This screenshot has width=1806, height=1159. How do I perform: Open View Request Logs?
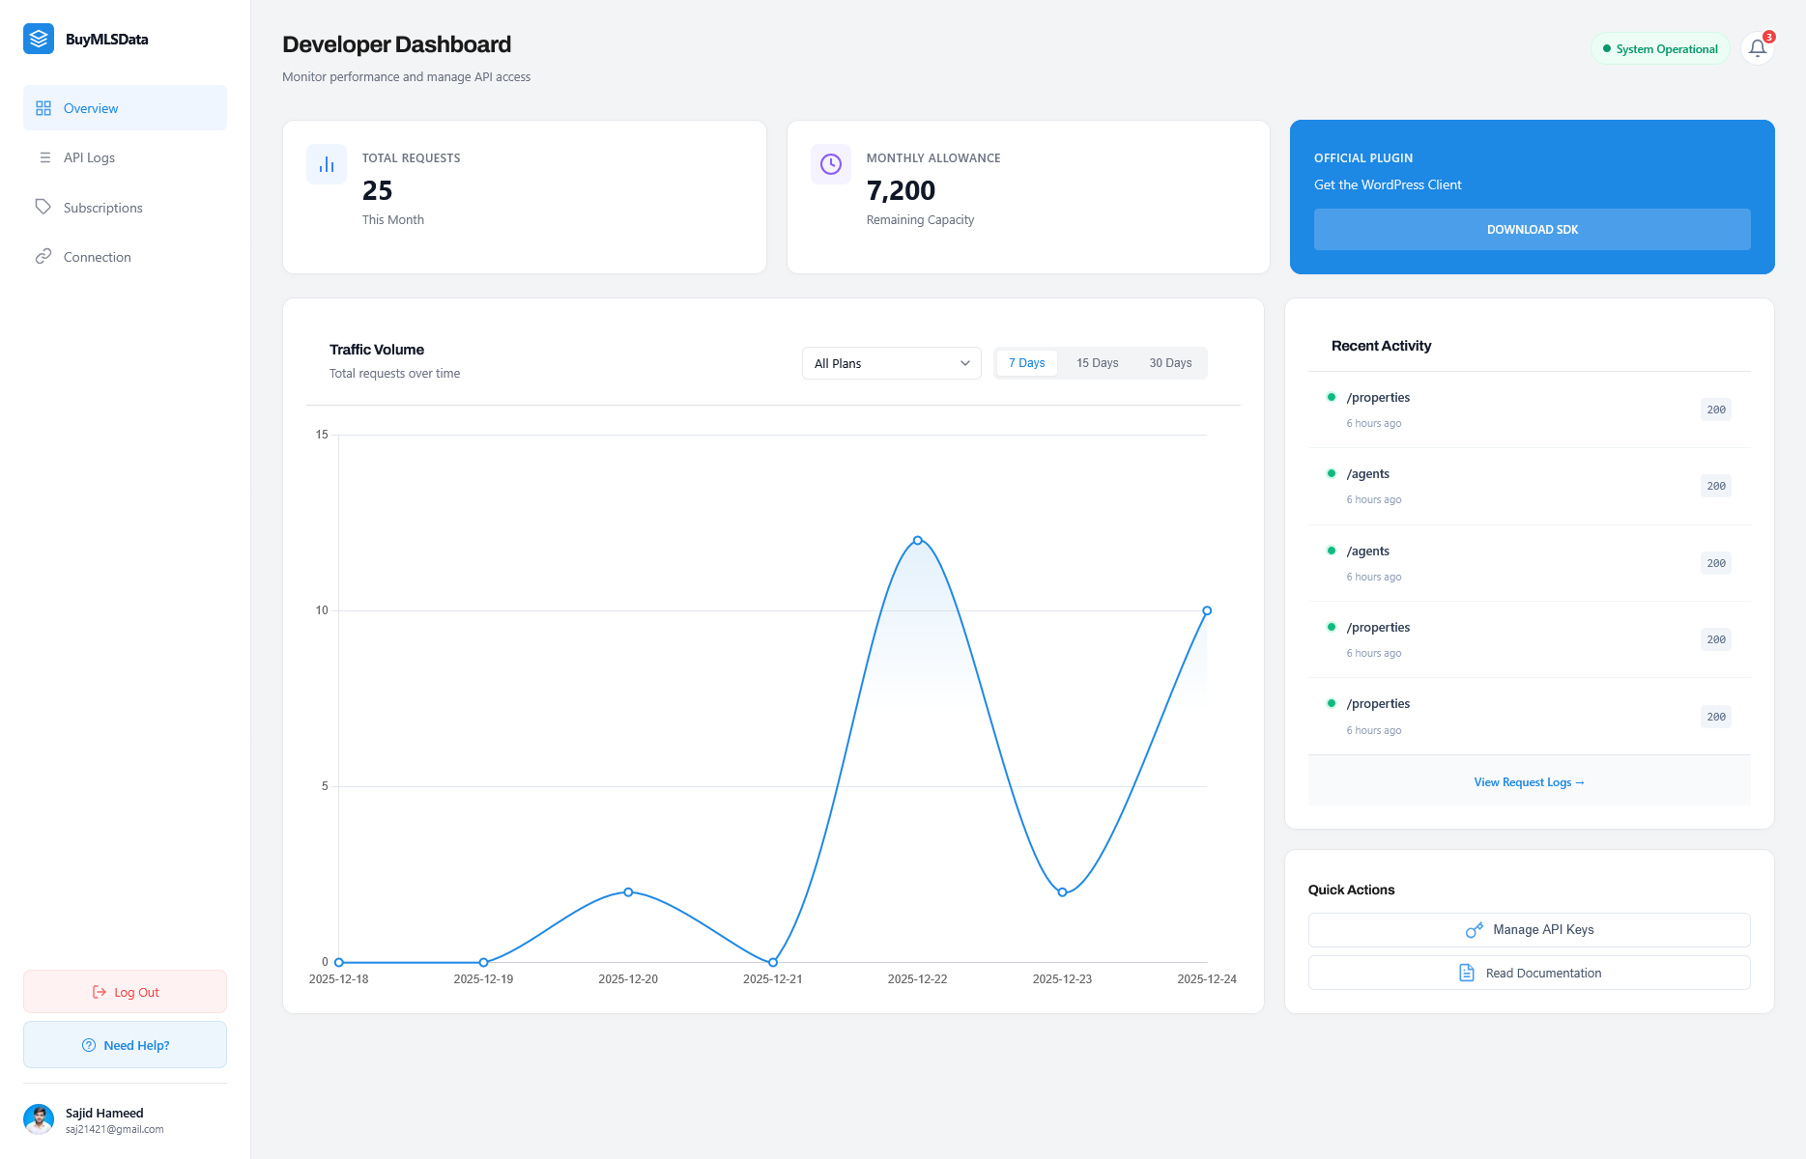tap(1529, 781)
